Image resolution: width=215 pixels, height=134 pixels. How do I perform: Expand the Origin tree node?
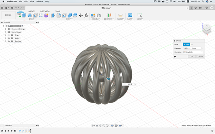(6, 35)
